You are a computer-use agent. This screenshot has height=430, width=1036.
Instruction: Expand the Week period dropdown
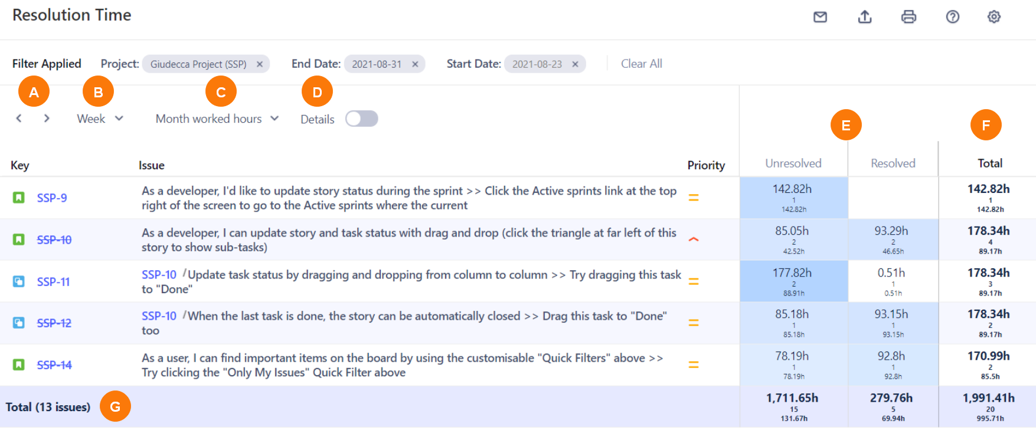[100, 119]
